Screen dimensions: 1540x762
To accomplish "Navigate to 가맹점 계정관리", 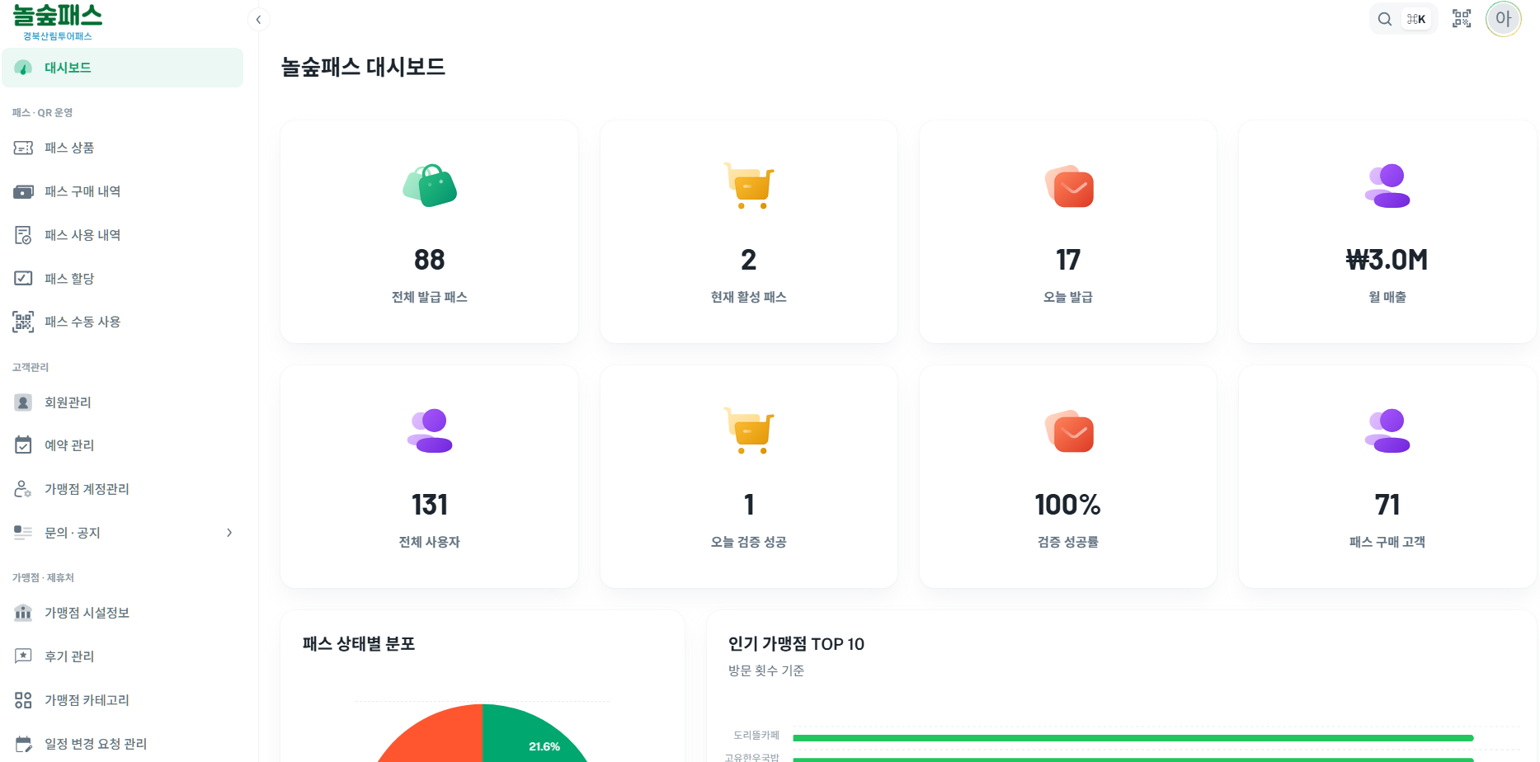I will (x=87, y=489).
